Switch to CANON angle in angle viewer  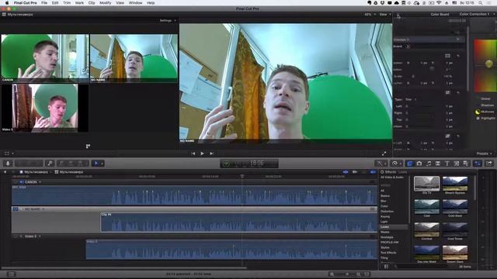point(45,58)
